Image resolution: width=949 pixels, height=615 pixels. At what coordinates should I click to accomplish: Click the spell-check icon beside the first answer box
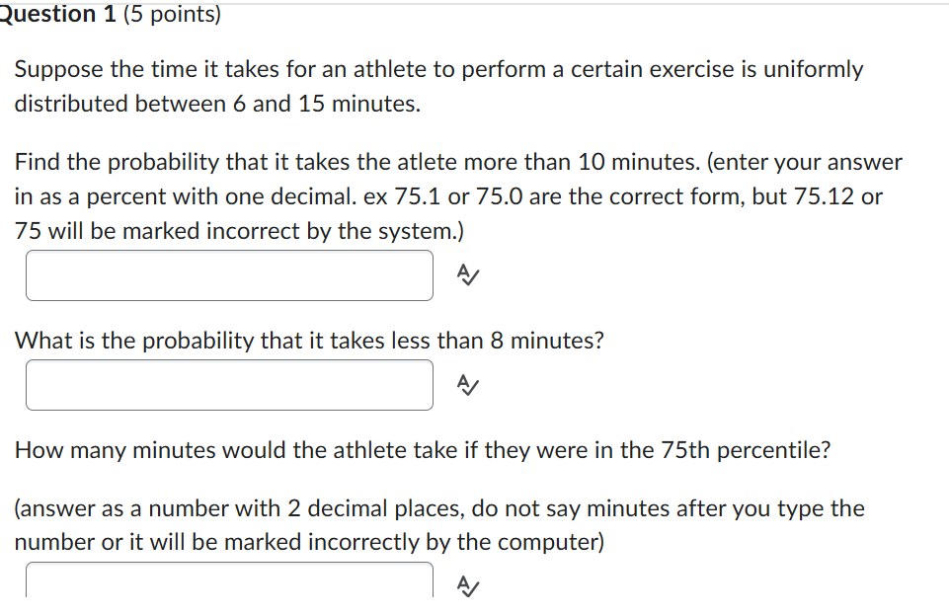coord(466,275)
